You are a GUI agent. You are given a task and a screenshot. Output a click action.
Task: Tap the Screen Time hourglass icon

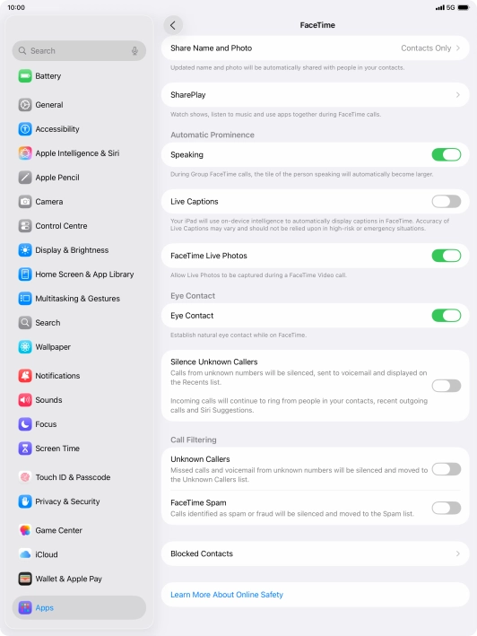pos(25,449)
